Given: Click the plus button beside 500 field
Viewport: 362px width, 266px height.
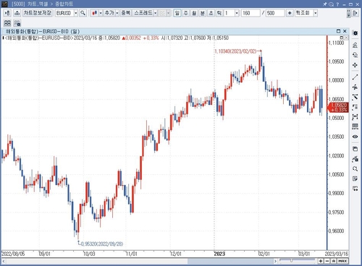Looking at the screenshot, I should tap(290, 13).
